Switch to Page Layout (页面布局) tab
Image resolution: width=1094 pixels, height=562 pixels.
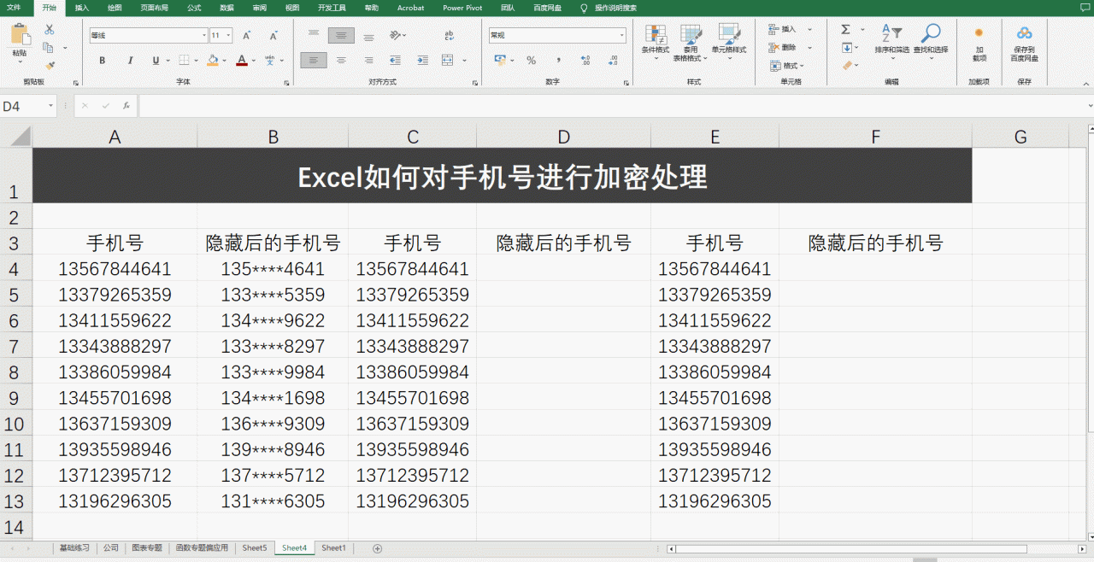coord(154,8)
